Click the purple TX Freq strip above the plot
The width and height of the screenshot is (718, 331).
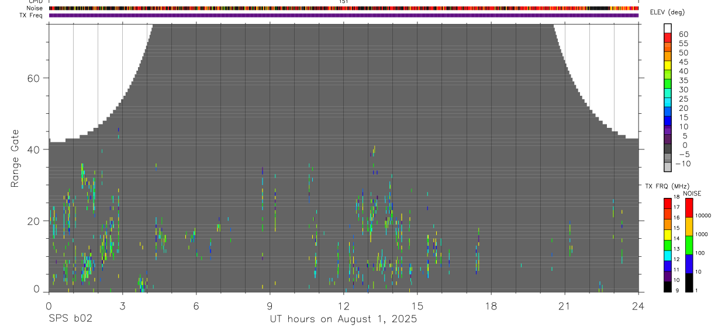tap(344, 15)
